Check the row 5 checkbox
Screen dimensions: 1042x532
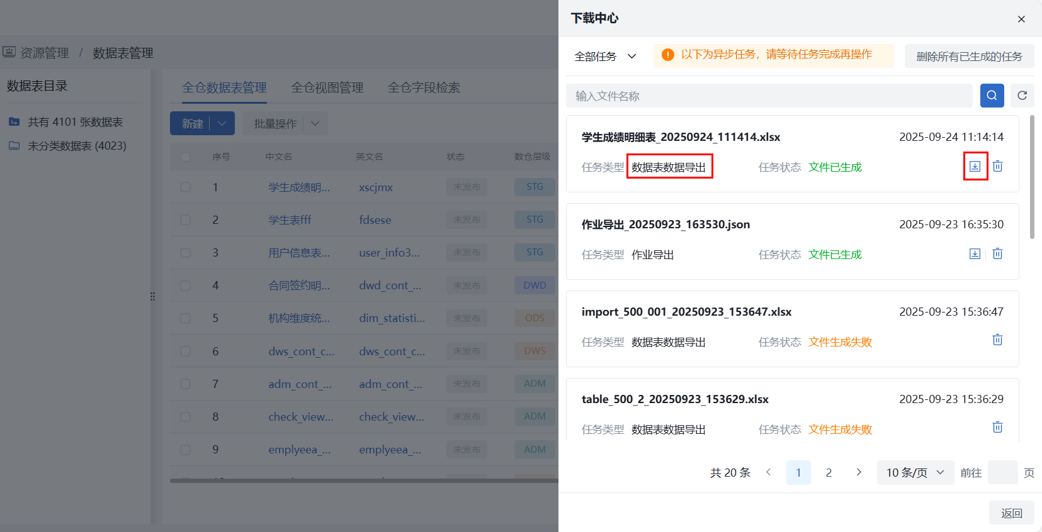[x=185, y=318]
